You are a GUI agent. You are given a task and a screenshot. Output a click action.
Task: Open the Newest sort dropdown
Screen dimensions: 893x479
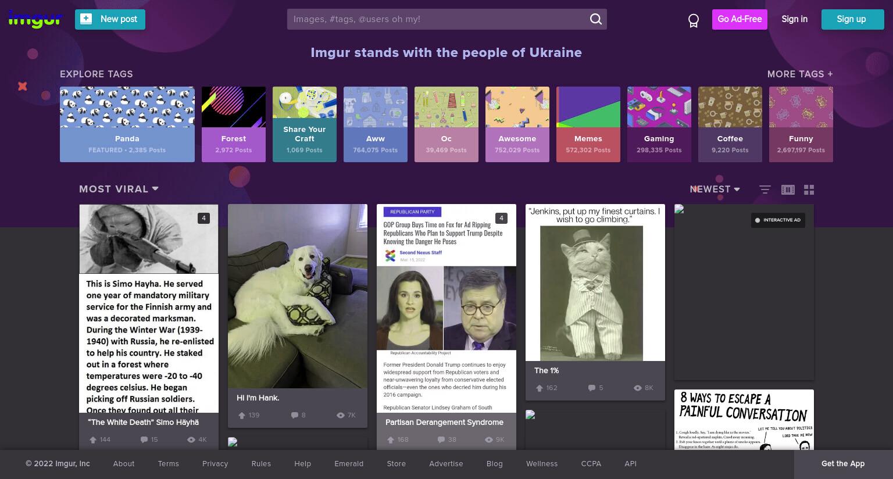pyautogui.click(x=715, y=189)
